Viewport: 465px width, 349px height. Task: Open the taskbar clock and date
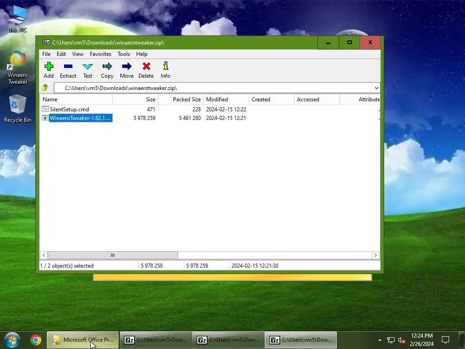tap(421, 340)
